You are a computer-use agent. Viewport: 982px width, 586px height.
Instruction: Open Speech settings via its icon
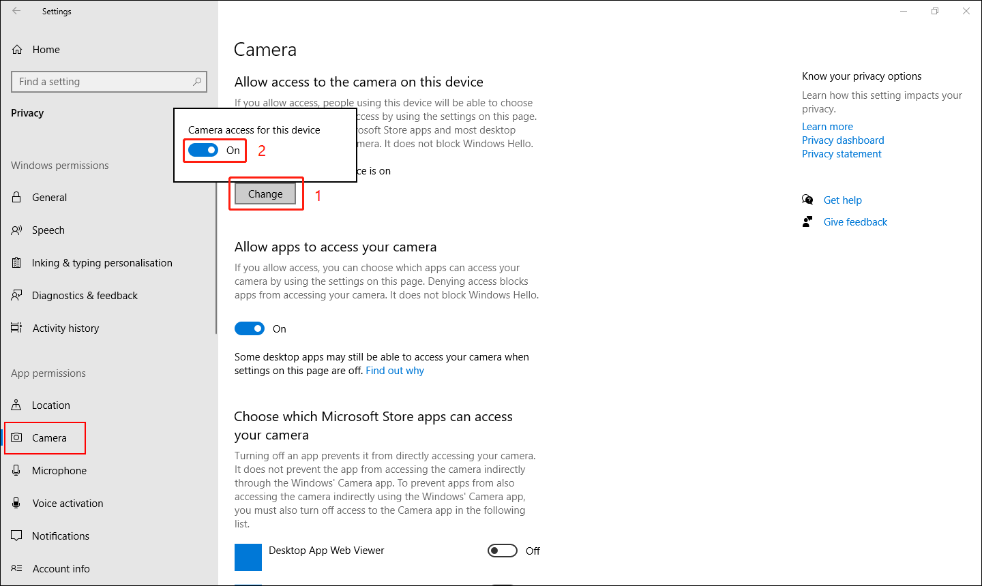17,230
